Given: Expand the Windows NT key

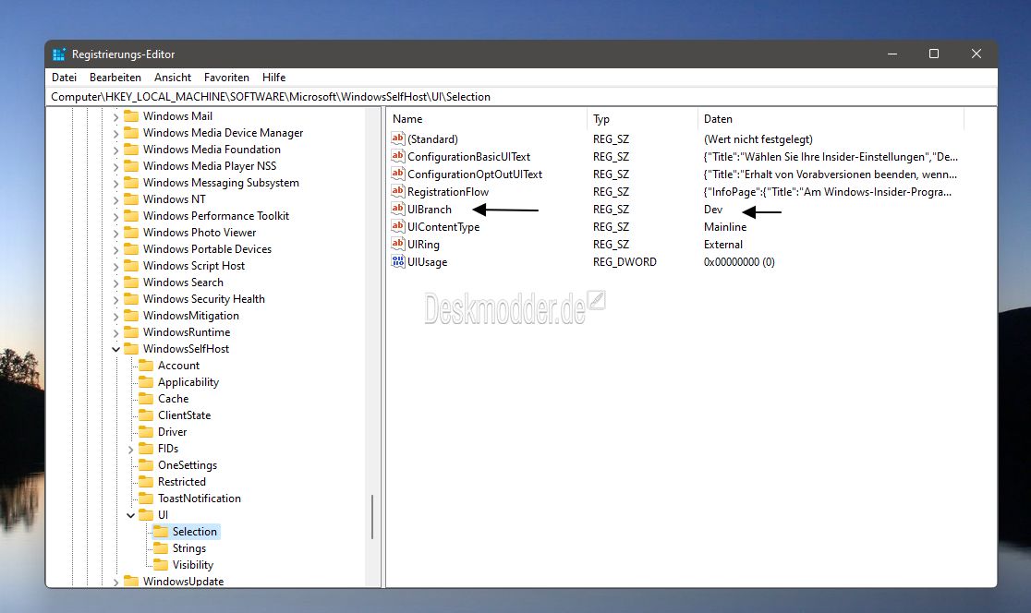Looking at the screenshot, I should [x=115, y=199].
